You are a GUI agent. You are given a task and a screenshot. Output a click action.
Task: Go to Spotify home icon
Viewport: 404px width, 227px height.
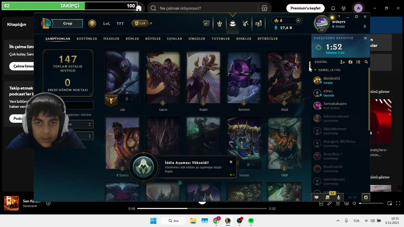[x=139, y=8]
